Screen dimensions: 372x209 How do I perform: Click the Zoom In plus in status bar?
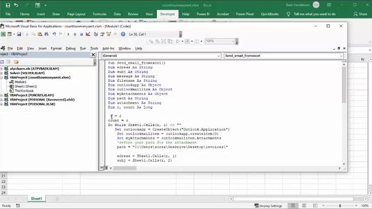tap(356, 206)
